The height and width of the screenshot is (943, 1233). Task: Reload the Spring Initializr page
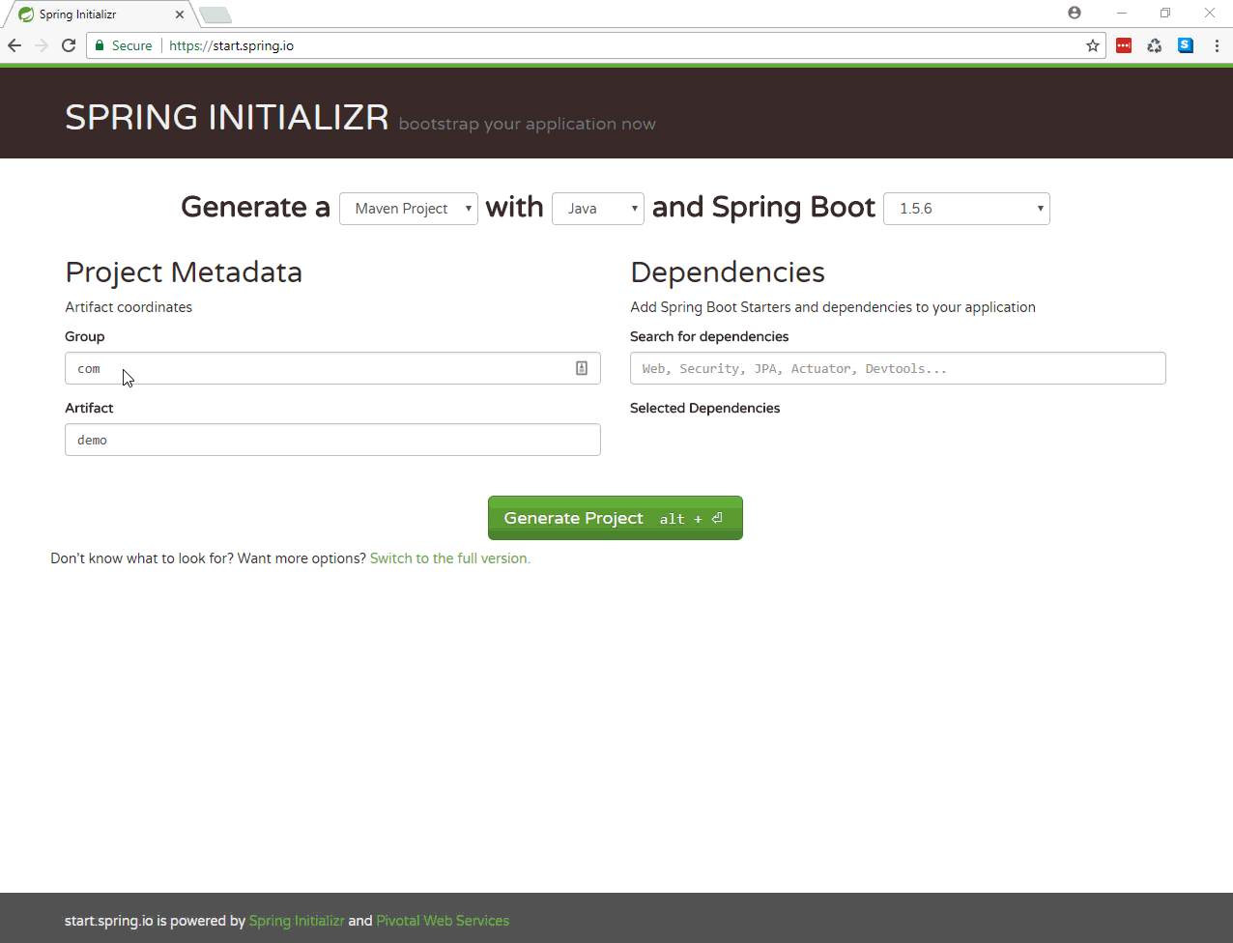68,44
